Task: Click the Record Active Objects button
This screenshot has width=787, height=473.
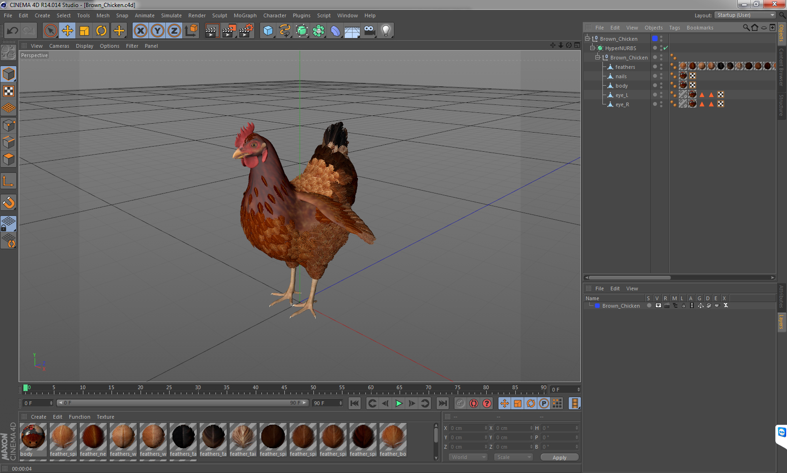Action: [x=460, y=403]
